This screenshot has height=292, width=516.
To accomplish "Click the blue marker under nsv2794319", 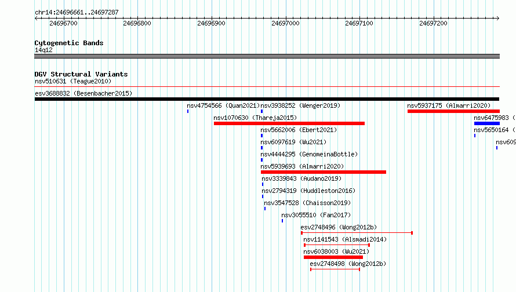I will [x=263, y=196].
